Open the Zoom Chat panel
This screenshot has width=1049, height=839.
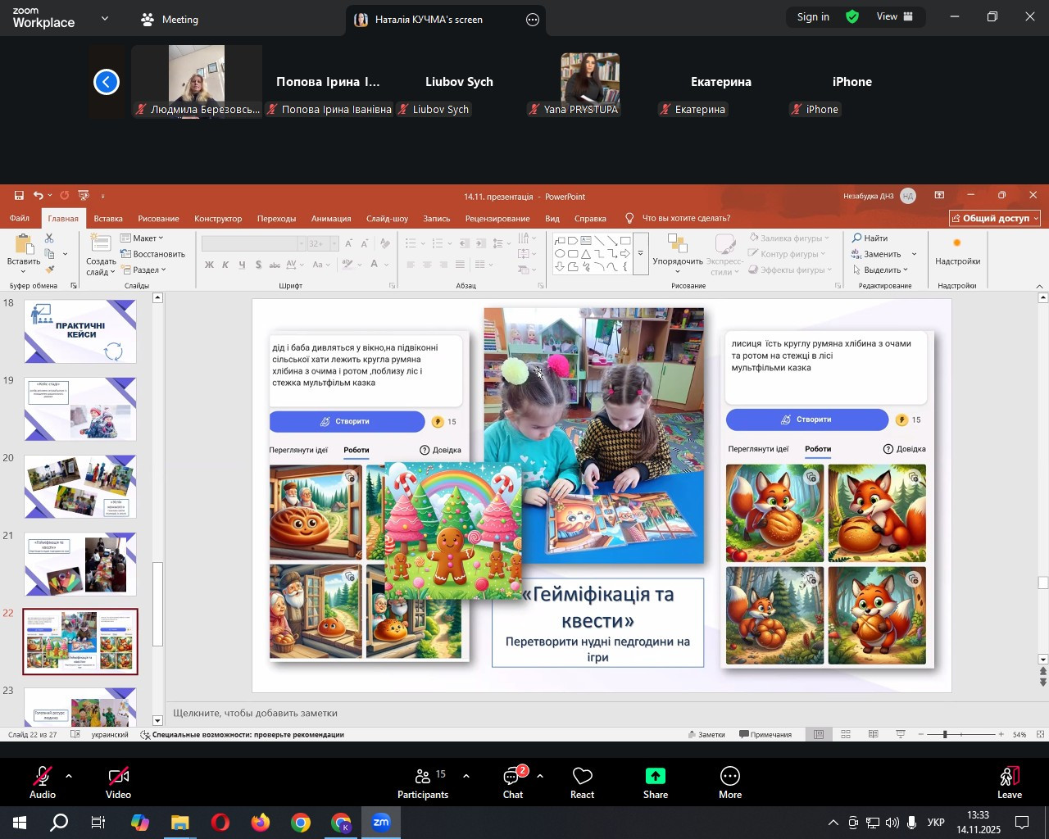point(513,782)
